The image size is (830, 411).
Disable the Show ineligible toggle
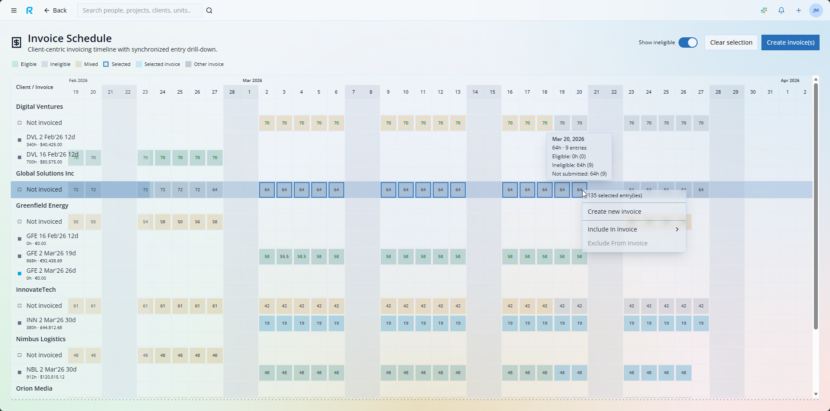(x=688, y=42)
